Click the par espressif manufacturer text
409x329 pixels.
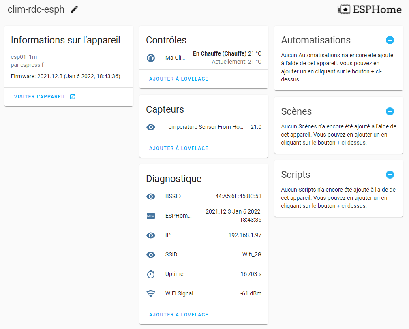pos(27,65)
